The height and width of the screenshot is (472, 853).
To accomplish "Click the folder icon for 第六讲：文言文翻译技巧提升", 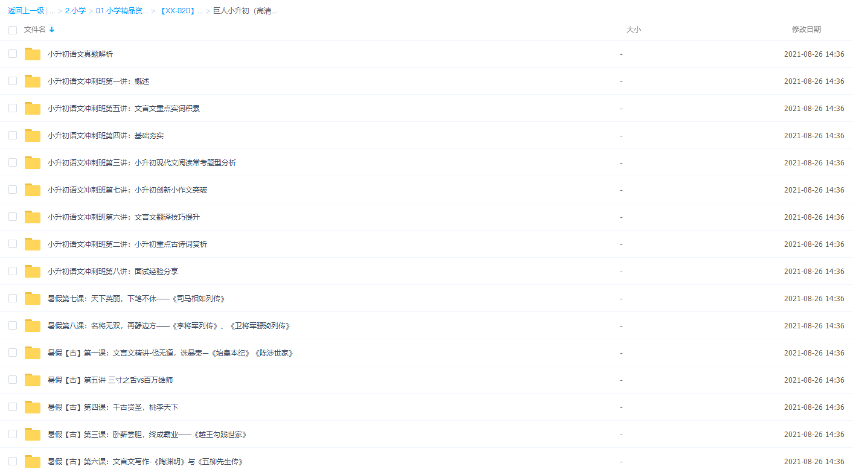I will (32, 217).
